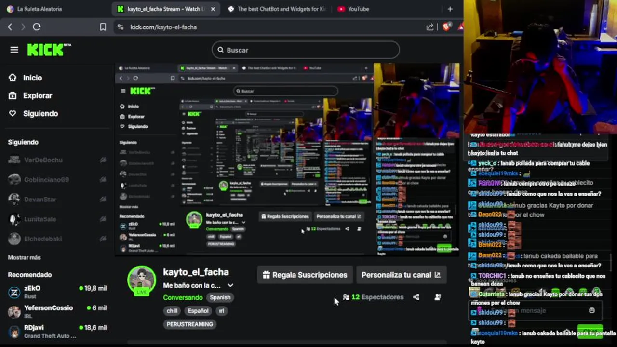This screenshot has width=617, height=347.
Task: Click zEkO channel avatar
Action: [x=14, y=292]
